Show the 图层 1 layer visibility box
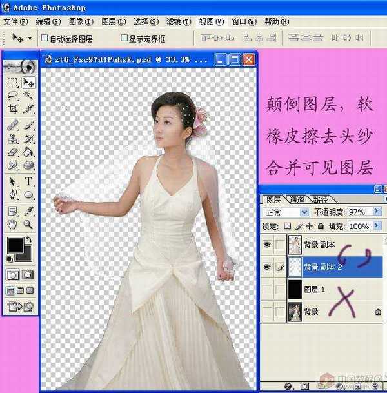The image size is (387, 393). pos(267,290)
